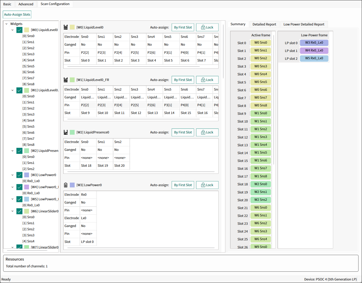Collapse the W2 LiquidPresence0 tree node

(12, 151)
